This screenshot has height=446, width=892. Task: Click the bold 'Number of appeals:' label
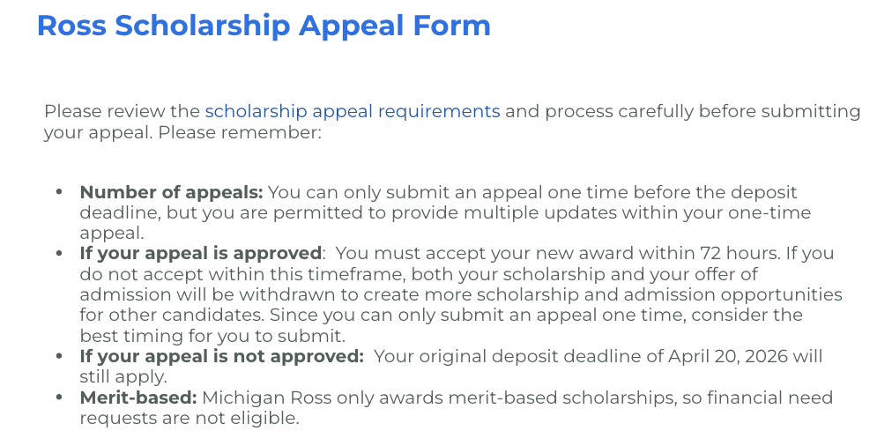pyautogui.click(x=171, y=192)
